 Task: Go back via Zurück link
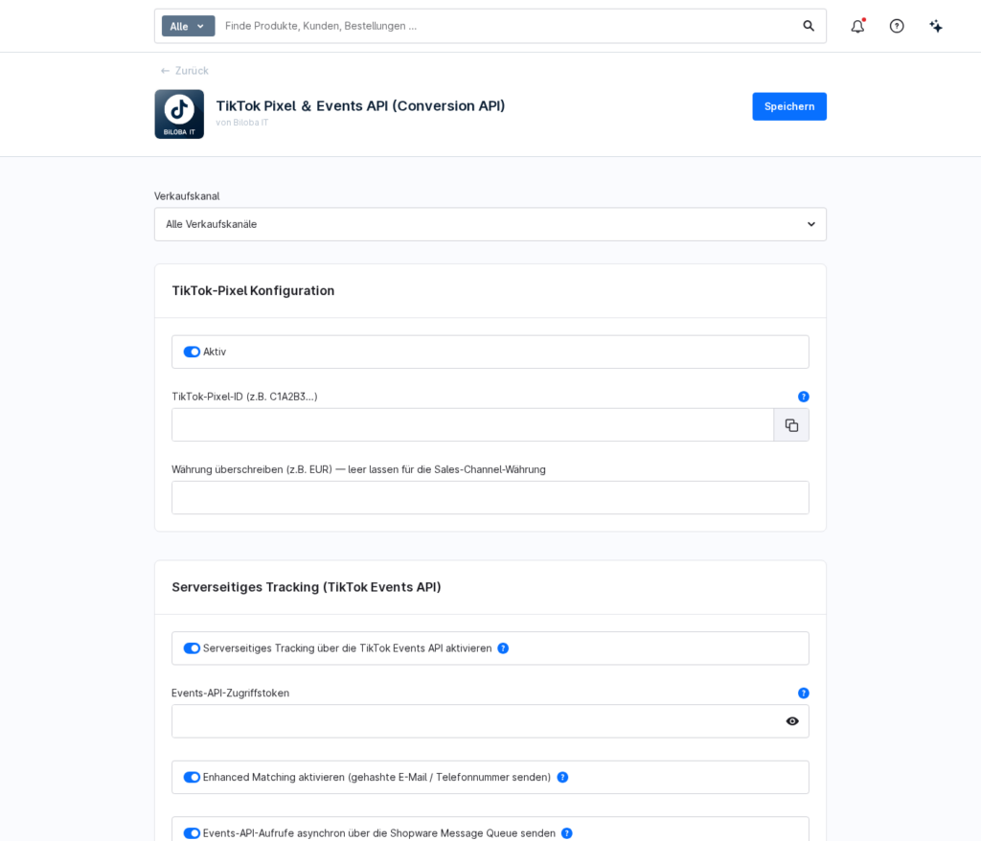(185, 71)
